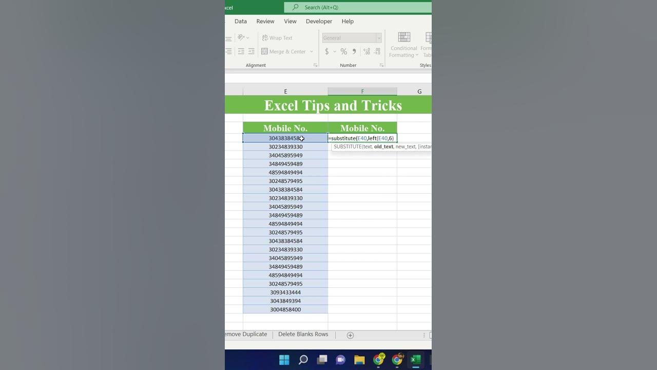Click the Decrease Indent icon
657x370 pixels.
tap(241, 51)
